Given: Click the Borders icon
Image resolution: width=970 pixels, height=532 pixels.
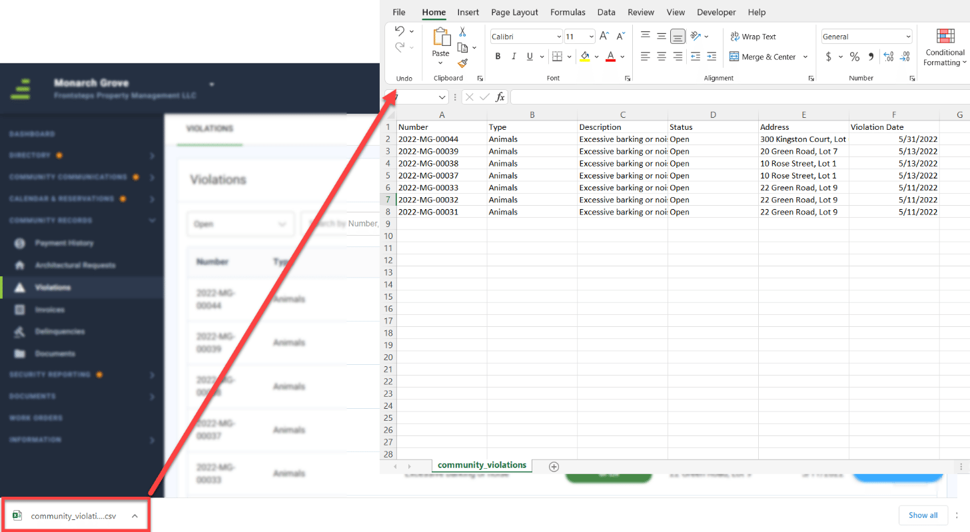Looking at the screenshot, I should tap(557, 57).
